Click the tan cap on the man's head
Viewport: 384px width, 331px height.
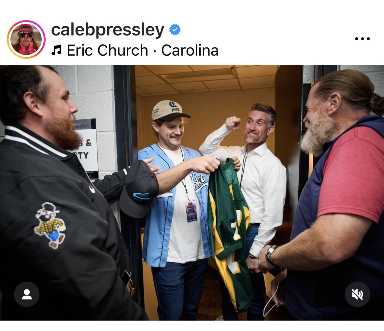tap(169, 111)
